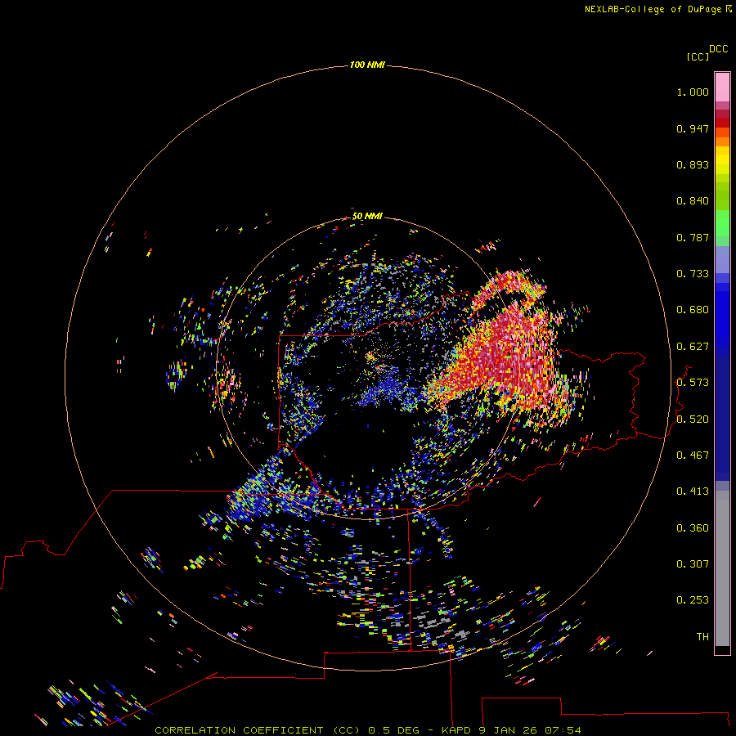Click the TH label on the scale

point(702,637)
